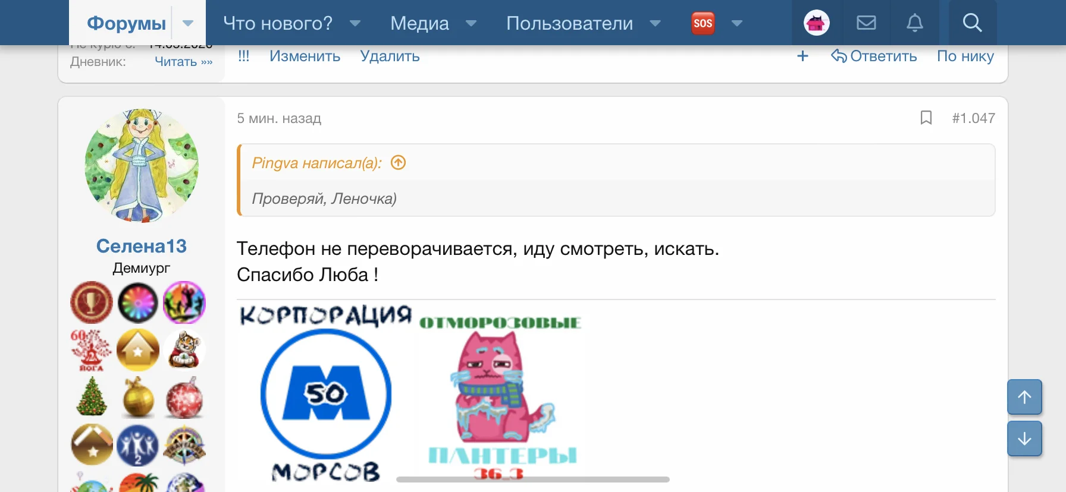
Task: Click the plus multi-quote icon
Action: click(802, 56)
